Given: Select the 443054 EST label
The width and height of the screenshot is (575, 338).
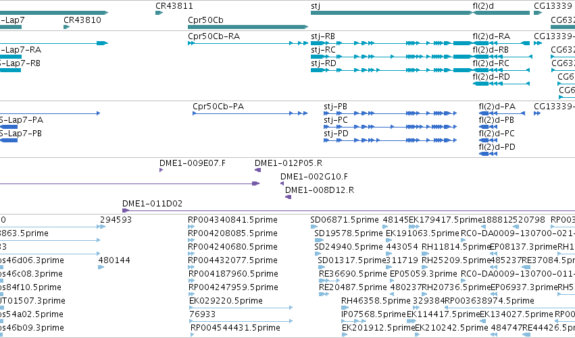Looking at the screenshot, I should [x=402, y=247].
